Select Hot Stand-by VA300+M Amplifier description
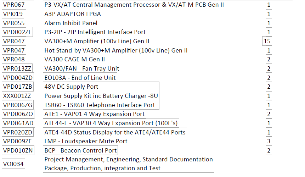 (x=116, y=50)
